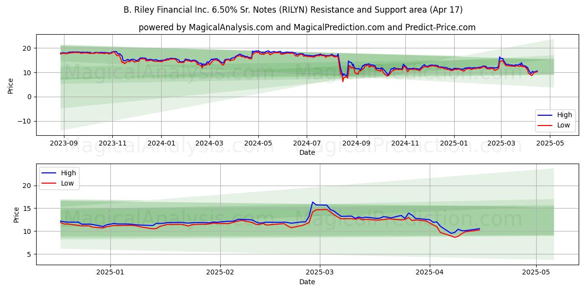This screenshot has height=293, width=586.
Task: Click the '2024-11' x-axis label
Action: tap(405, 143)
